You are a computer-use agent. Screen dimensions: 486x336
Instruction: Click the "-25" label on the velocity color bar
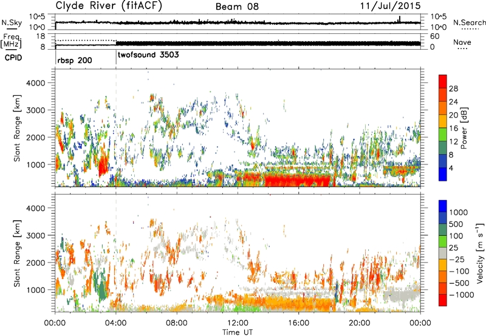pyautogui.click(x=457, y=259)
